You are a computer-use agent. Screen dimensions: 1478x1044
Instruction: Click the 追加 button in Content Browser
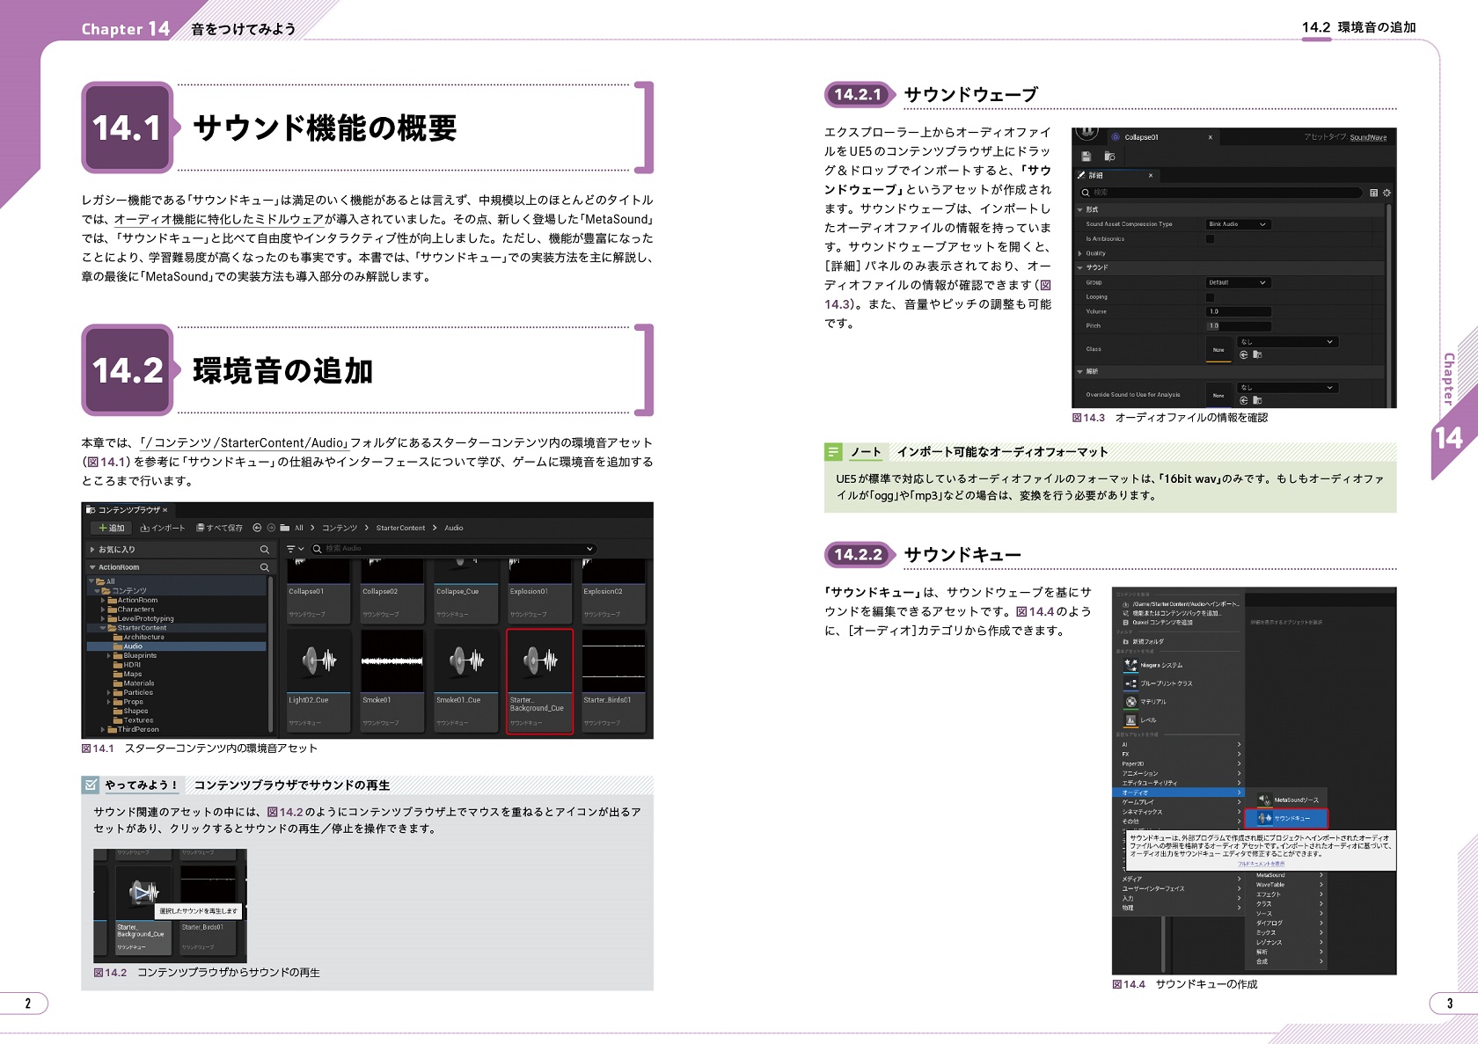coord(112,528)
